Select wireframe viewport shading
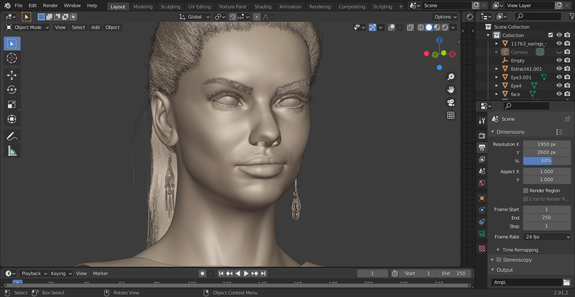This screenshot has width=575, height=297. pos(421,27)
